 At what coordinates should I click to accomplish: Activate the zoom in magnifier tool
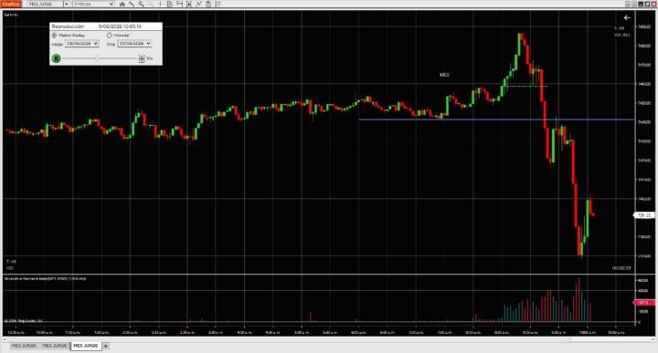pyautogui.click(x=141, y=4)
